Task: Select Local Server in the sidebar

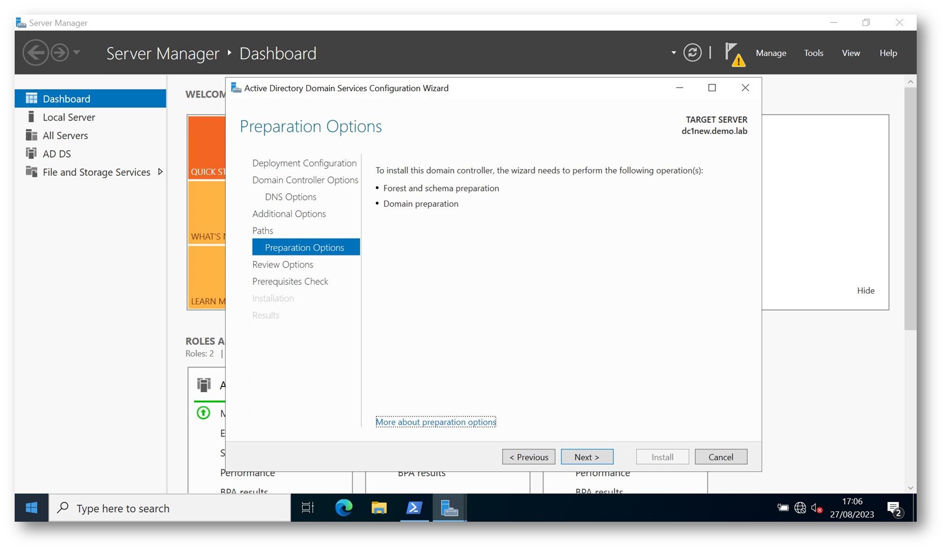Action: pyautogui.click(x=69, y=117)
